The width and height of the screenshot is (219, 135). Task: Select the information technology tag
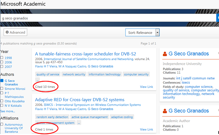(104, 74)
